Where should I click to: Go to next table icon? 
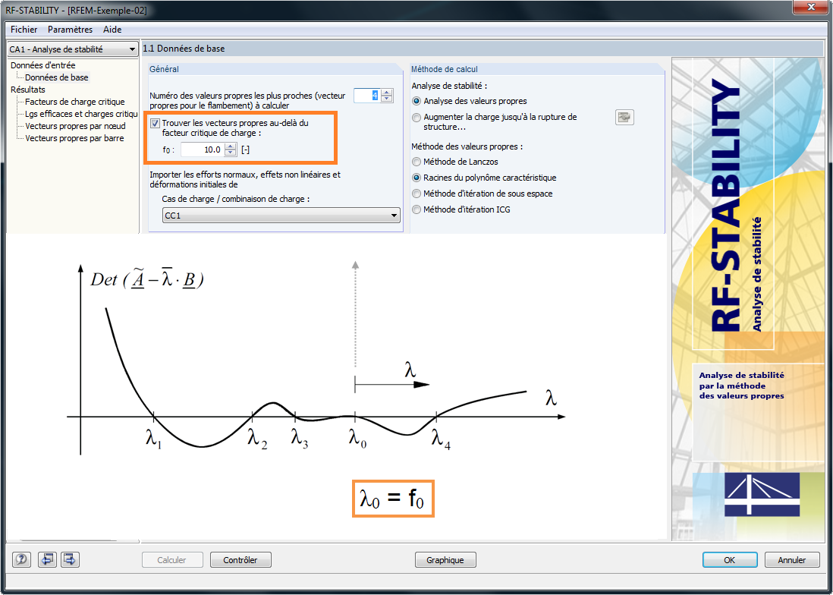point(70,559)
